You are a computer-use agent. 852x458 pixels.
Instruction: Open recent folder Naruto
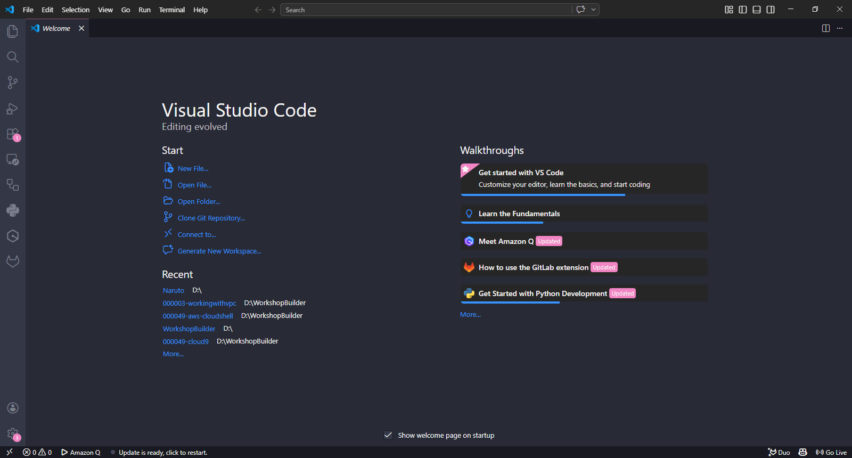(x=174, y=290)
